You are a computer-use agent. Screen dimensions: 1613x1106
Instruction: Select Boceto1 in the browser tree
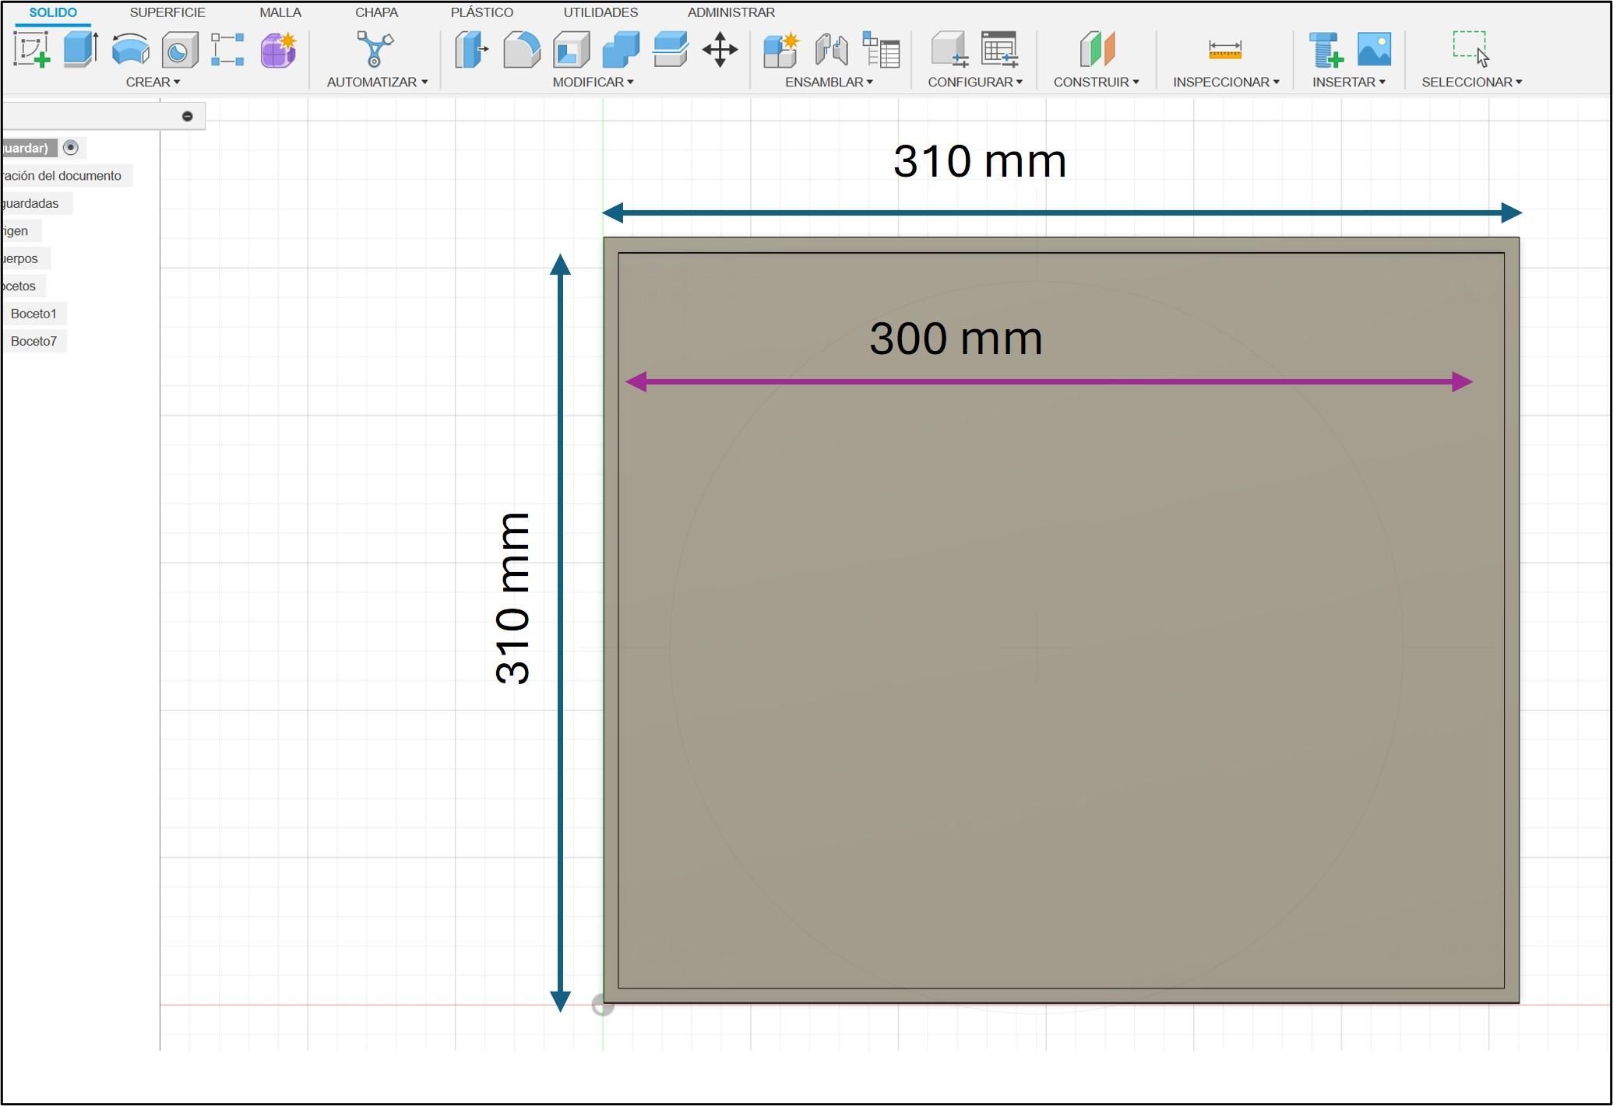[33, 314]
